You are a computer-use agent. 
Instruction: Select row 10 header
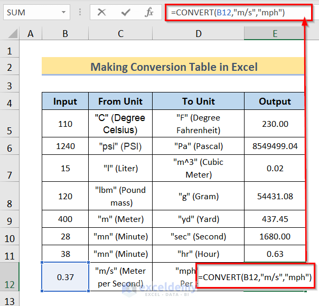(10, 237)
